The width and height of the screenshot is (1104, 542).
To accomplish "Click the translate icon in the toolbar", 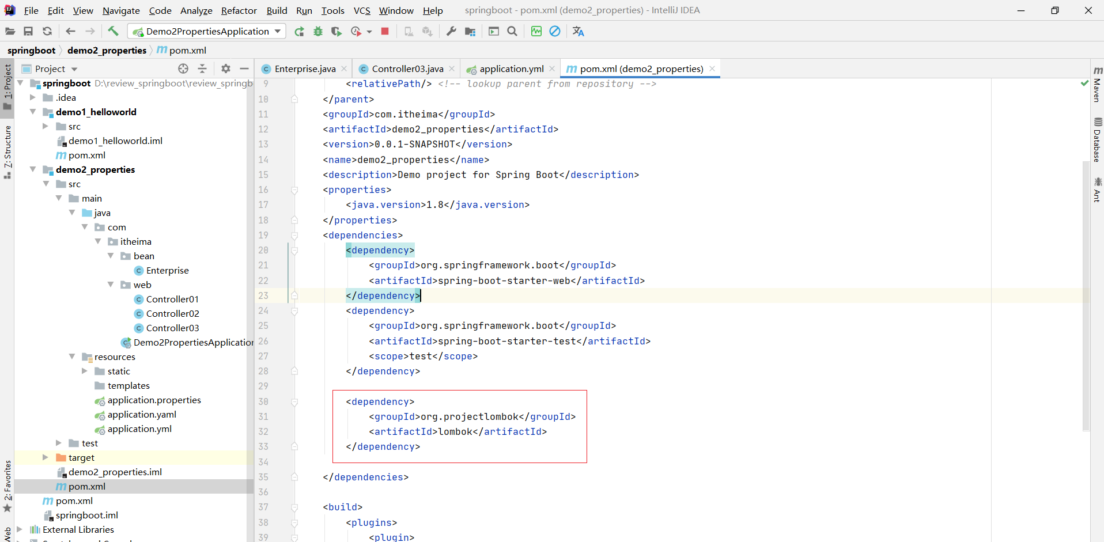I will 578,31.
